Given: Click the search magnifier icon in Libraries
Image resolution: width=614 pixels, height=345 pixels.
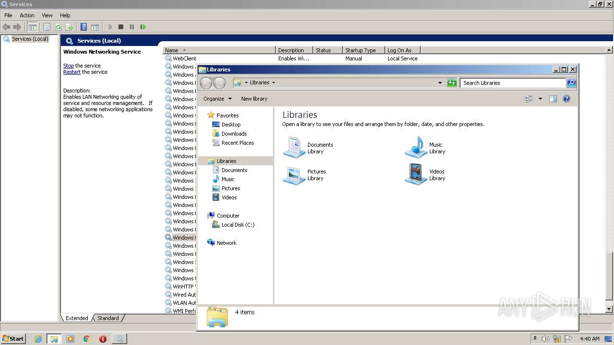Looking at the screenshot, I should pyautogui.click(x=571, y=83).
